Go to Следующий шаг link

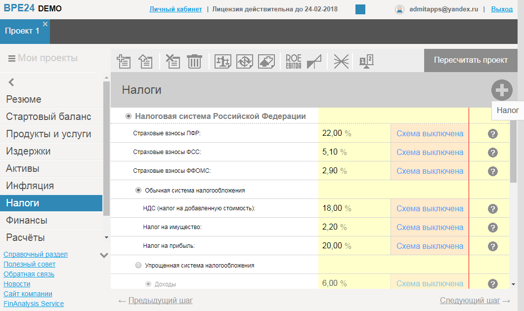coord(470,300)
